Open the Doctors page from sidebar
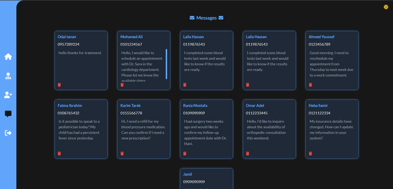The width and height of the screenshot is (393, 189). pyautogui.click(x=8, y=76)
